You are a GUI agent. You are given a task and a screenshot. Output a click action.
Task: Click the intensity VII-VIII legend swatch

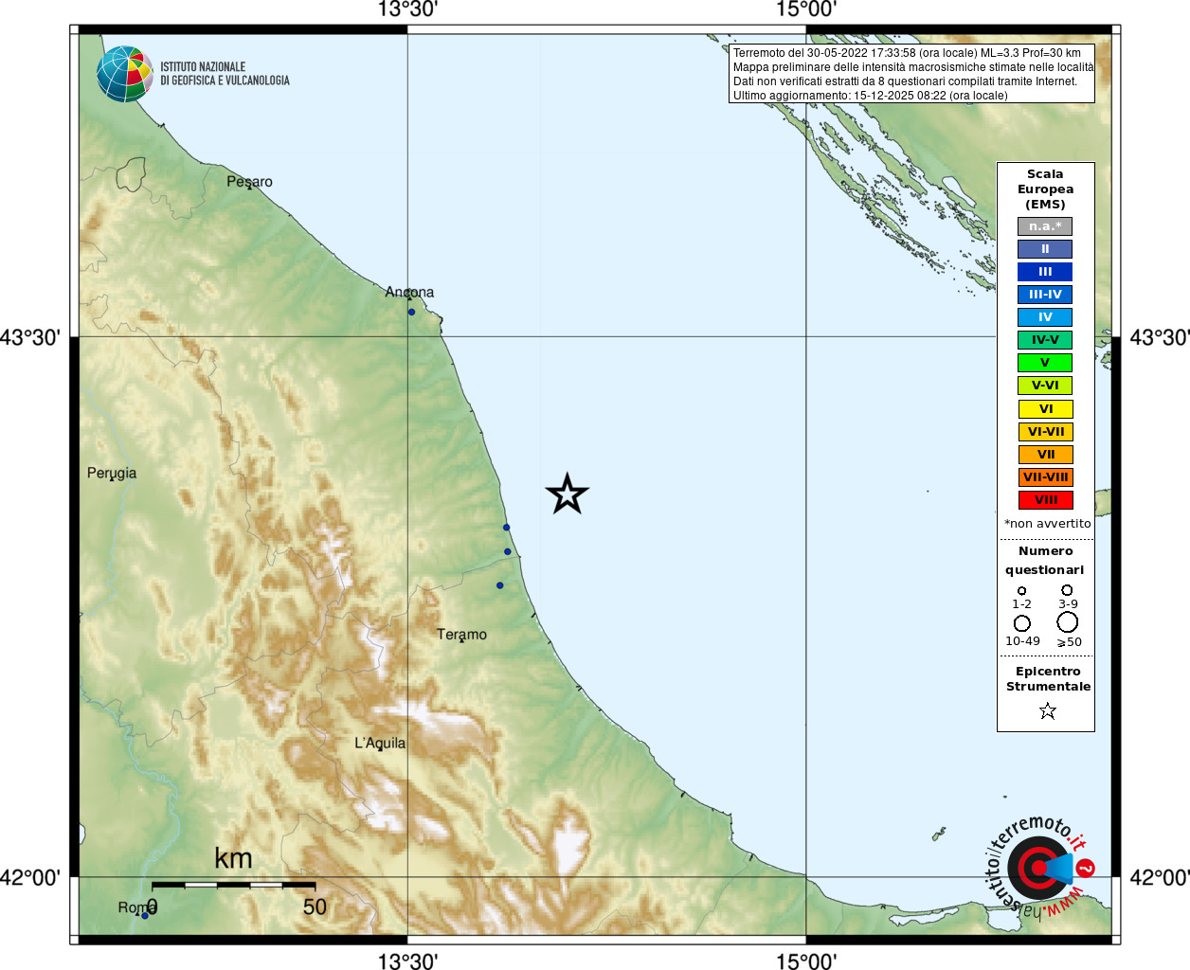(1046, 477)
